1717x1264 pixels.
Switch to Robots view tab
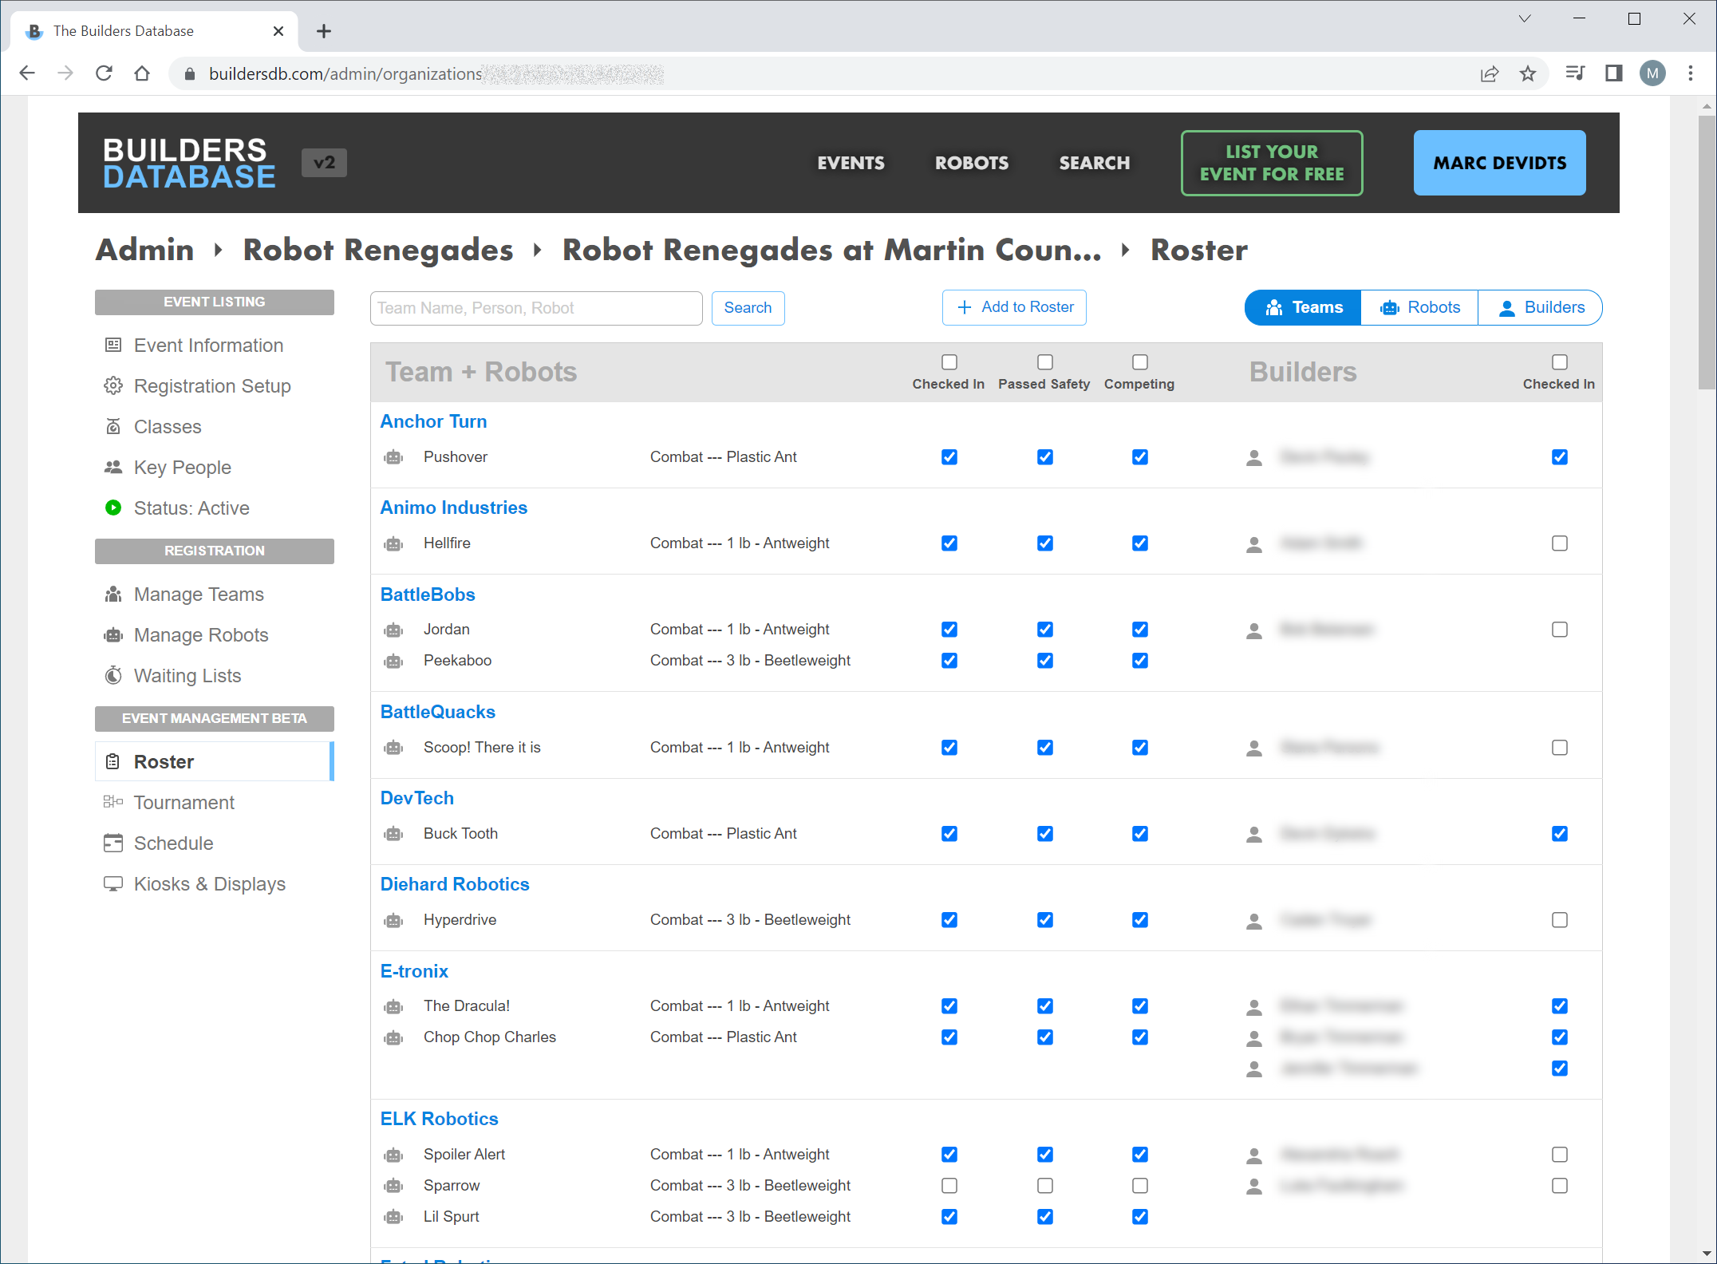(x=1419, y=307)
